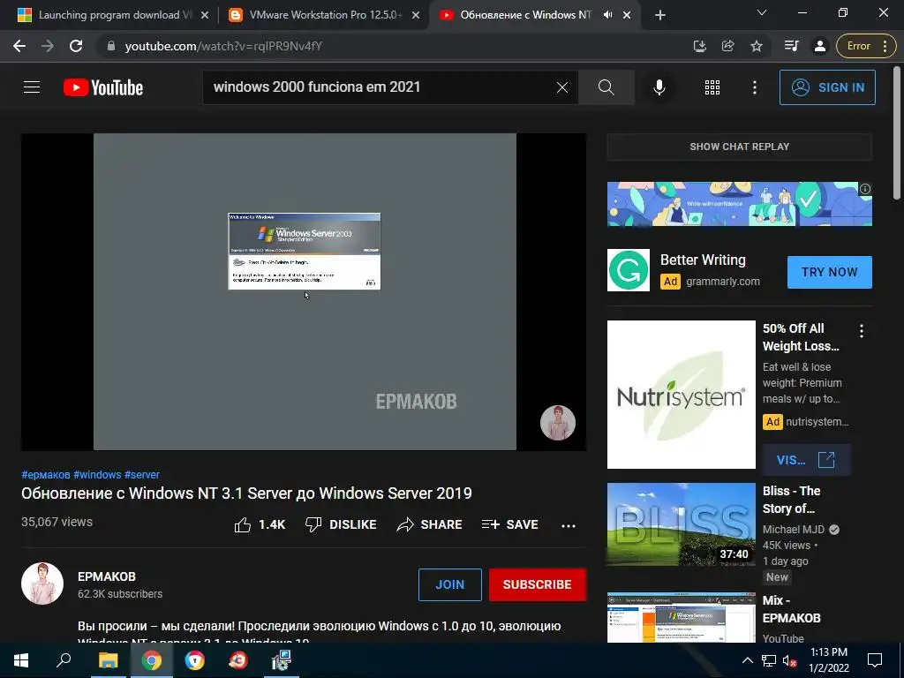Save video to playlist

pyautogui.click(x=509, y=524)
